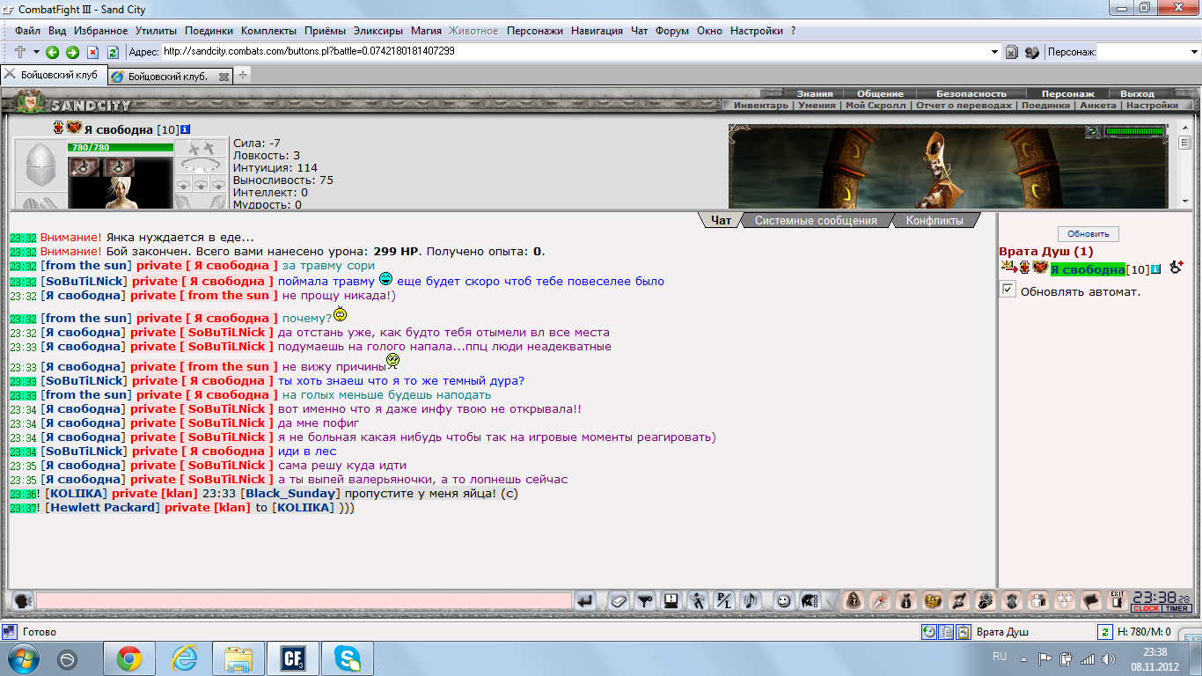
Task: Click the compass icon in bottom panel
Action: click(879, 600)
